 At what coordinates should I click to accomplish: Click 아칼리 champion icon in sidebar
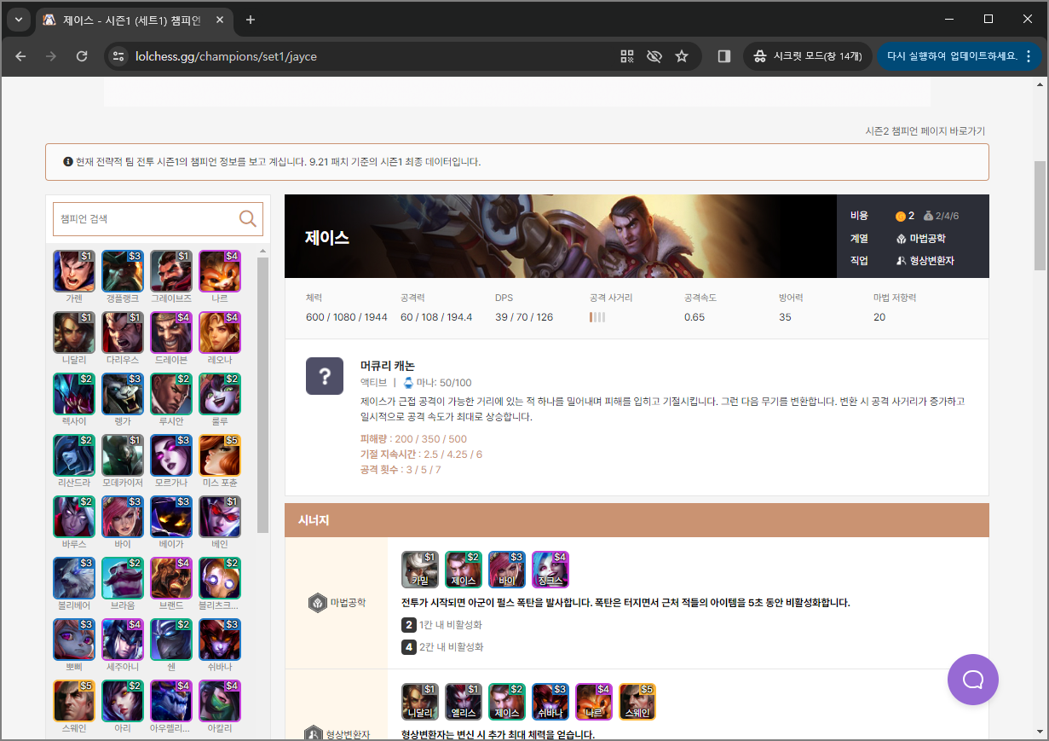220,701
